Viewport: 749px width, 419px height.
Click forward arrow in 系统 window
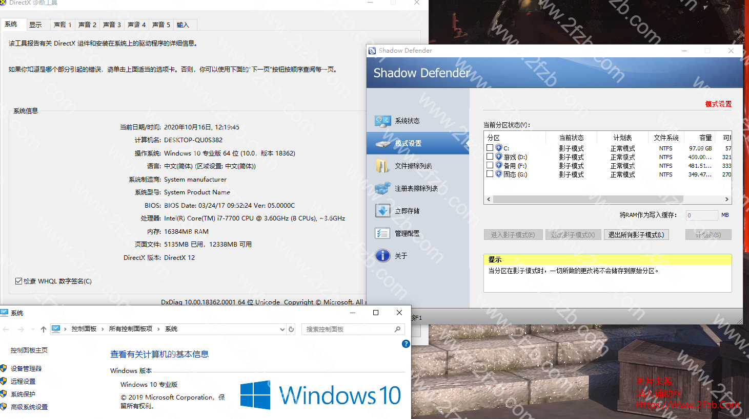pos(21,329)
